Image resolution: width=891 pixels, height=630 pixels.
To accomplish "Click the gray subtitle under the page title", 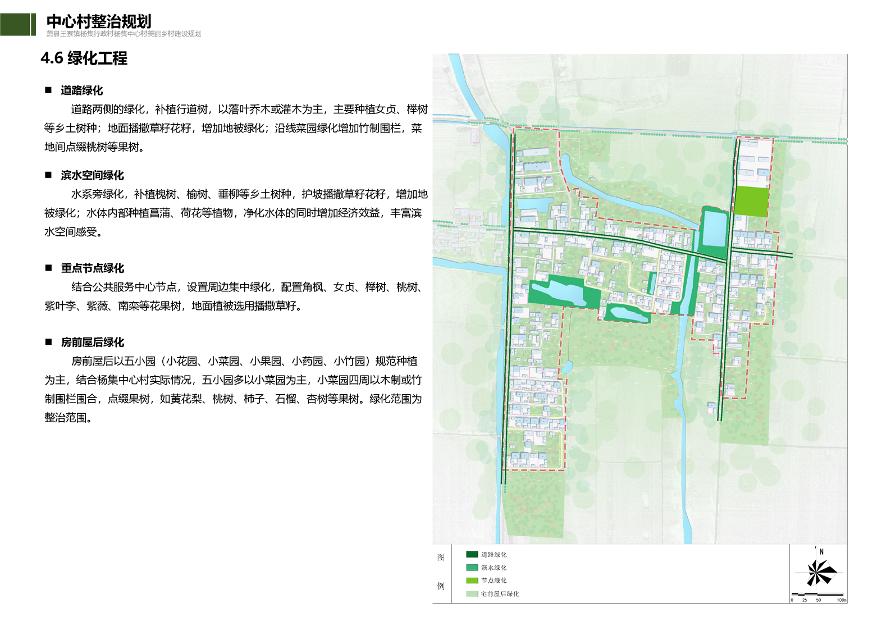I will [124, 34].
